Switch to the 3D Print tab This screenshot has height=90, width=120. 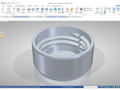tap(30, 6)
